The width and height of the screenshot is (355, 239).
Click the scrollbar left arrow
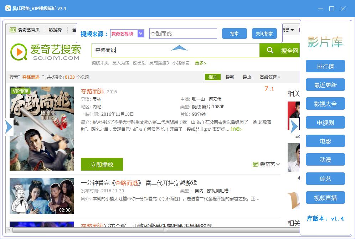click(x=9, y=230)
